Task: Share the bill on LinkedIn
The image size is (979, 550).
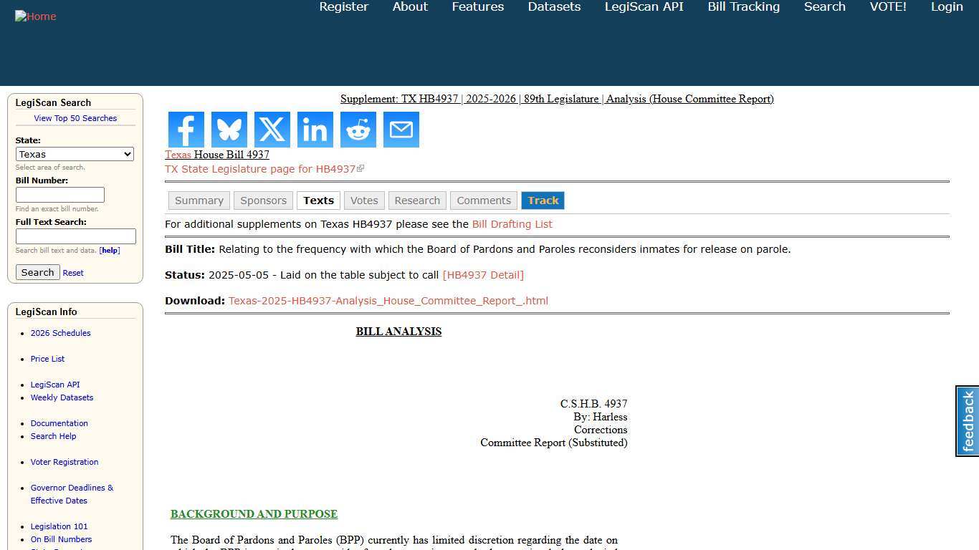Action: [x=315, y=130]
